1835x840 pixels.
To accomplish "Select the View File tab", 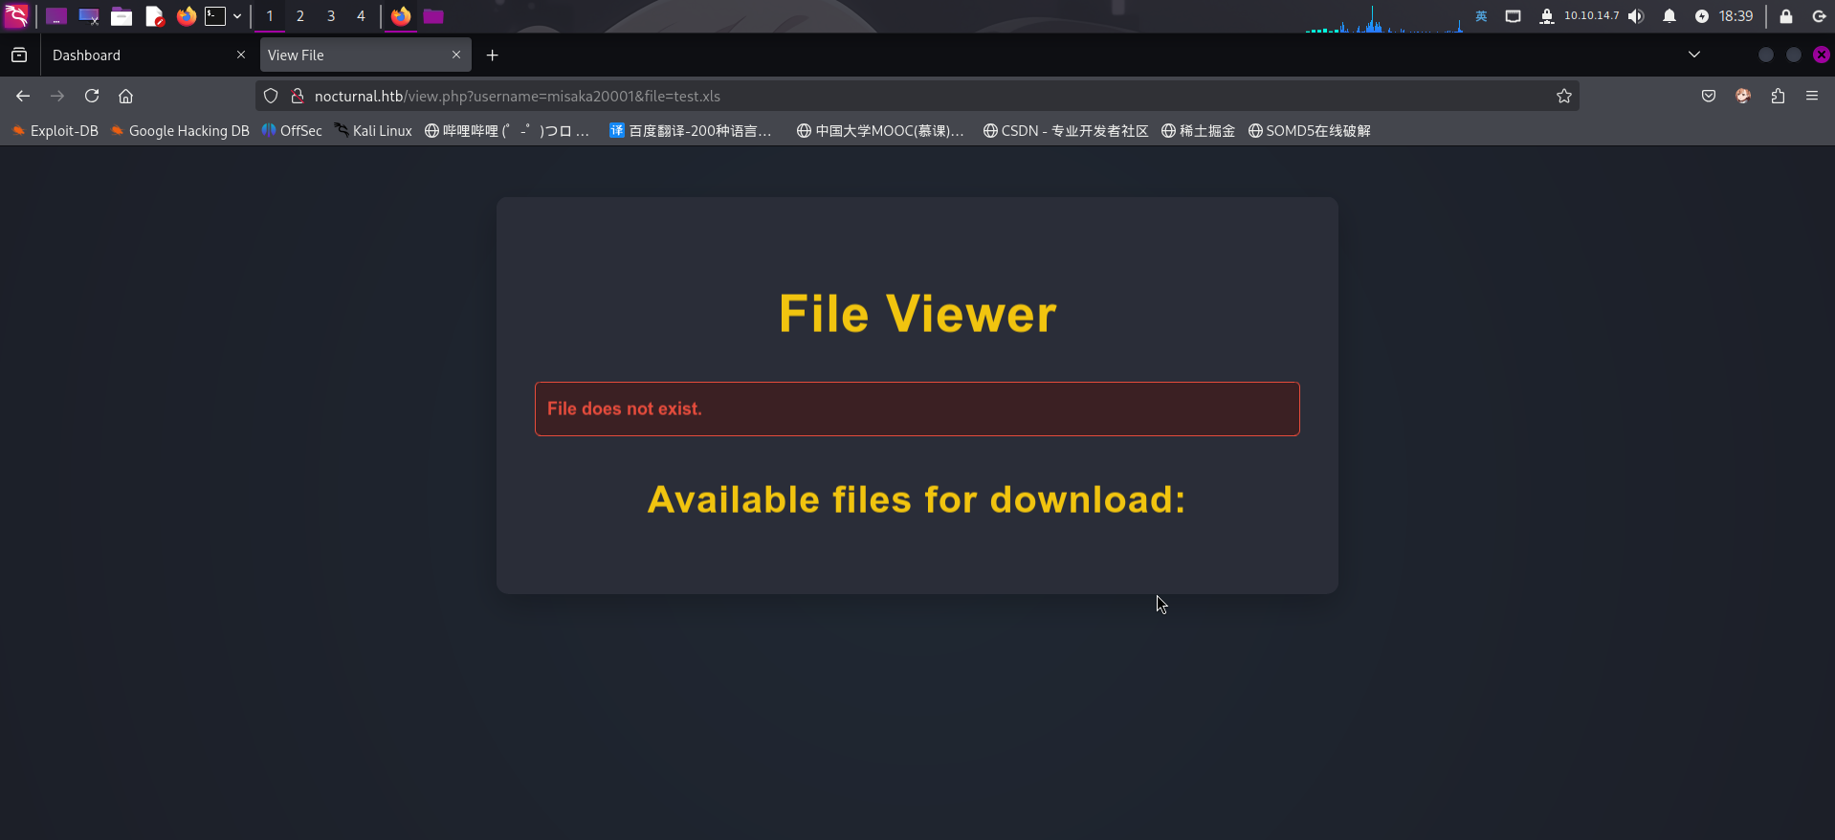I will [365, 55].
